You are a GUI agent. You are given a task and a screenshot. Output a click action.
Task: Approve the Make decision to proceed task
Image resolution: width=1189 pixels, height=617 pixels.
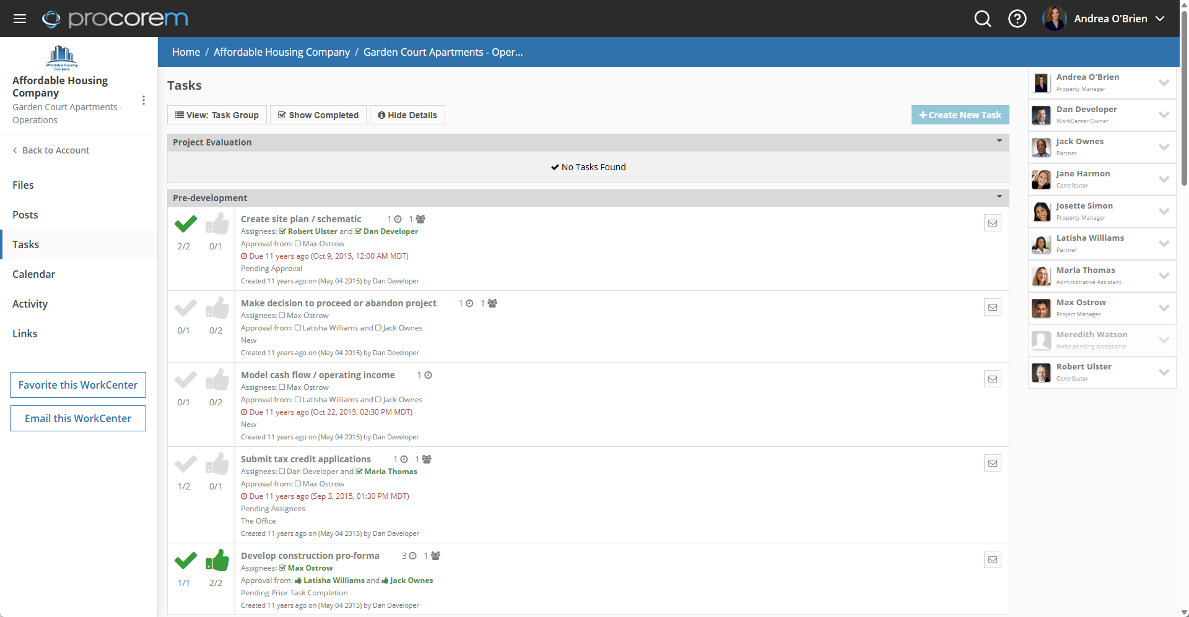[x=217, y=308]
